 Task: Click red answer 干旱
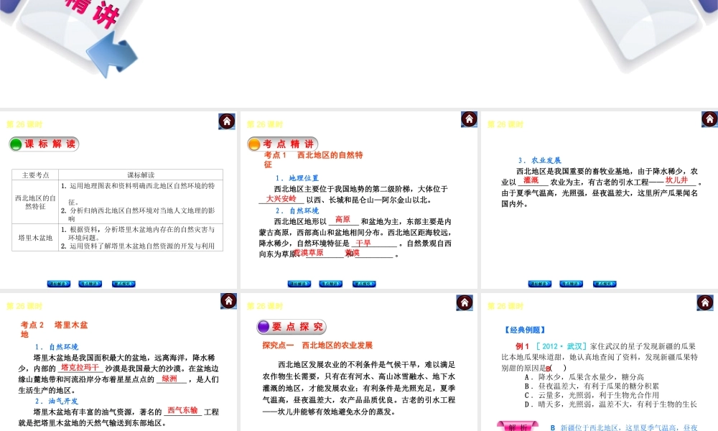tap(363, 244)
